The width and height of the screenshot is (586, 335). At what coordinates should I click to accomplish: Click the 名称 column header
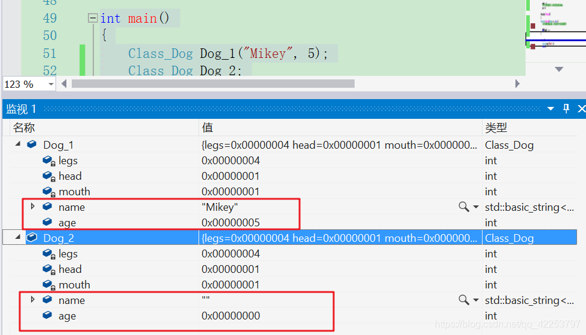(x=24, y=128)
